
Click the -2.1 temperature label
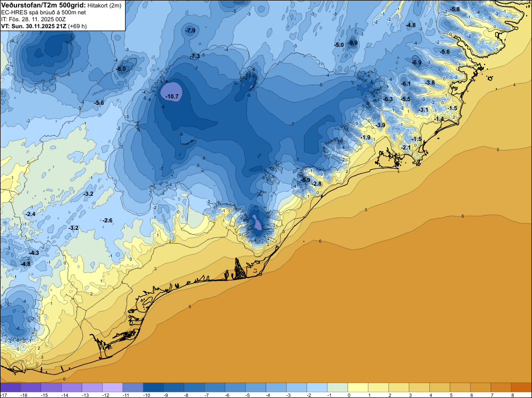[x=406, y=147]
